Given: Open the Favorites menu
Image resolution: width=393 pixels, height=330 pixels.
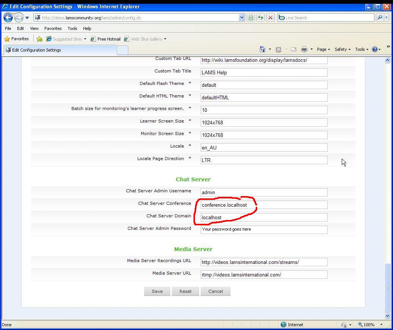Looking at the screenshot, I should (53, 28).
